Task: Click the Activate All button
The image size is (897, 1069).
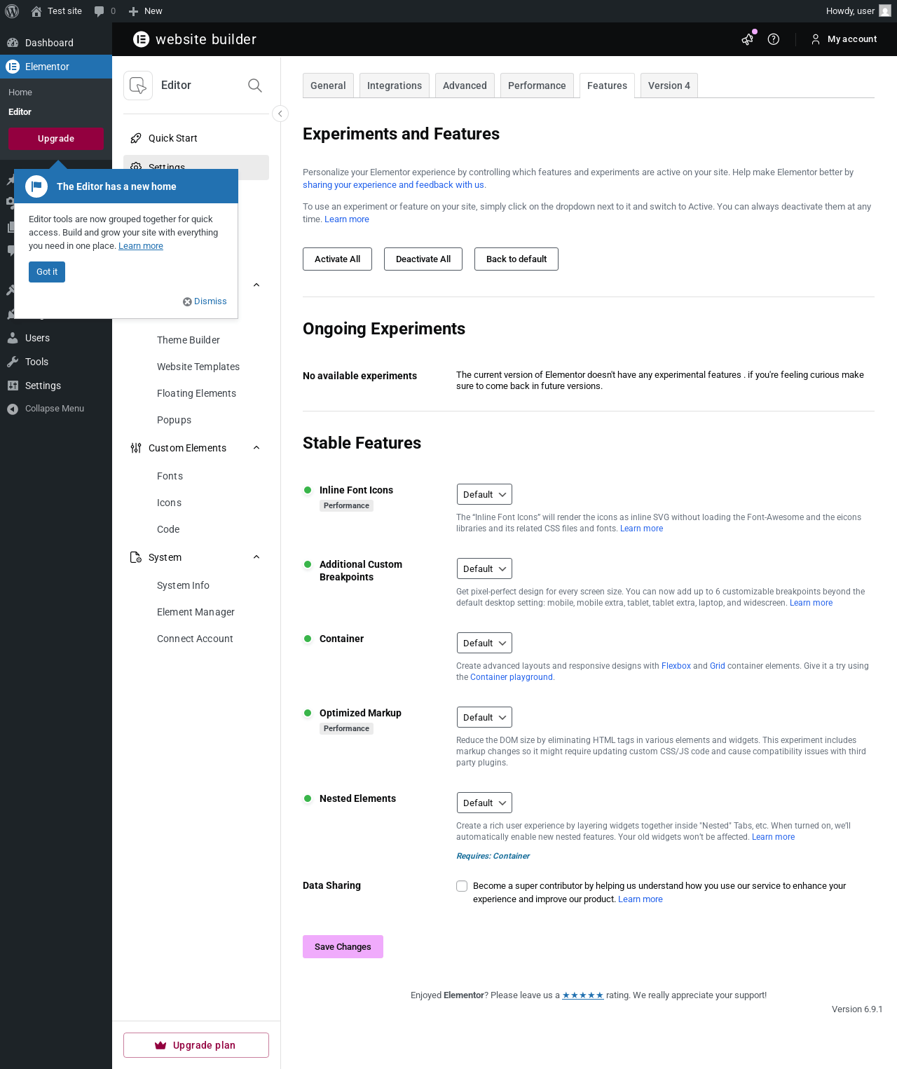Action: (x=337, y=259)
